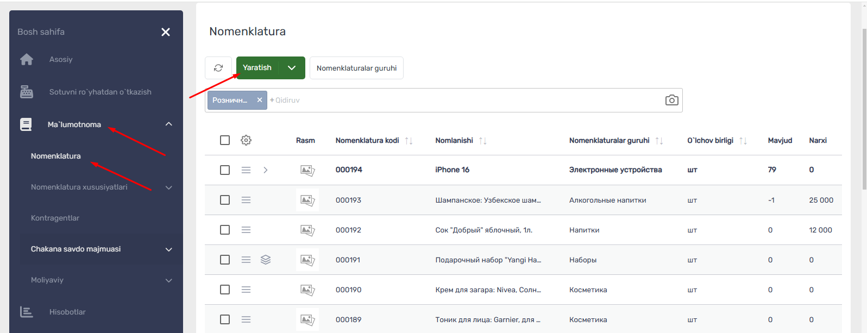Open the Yaratish dropdown arrow
The width and height of the screenshot is (867, 333).
point(292,68)
